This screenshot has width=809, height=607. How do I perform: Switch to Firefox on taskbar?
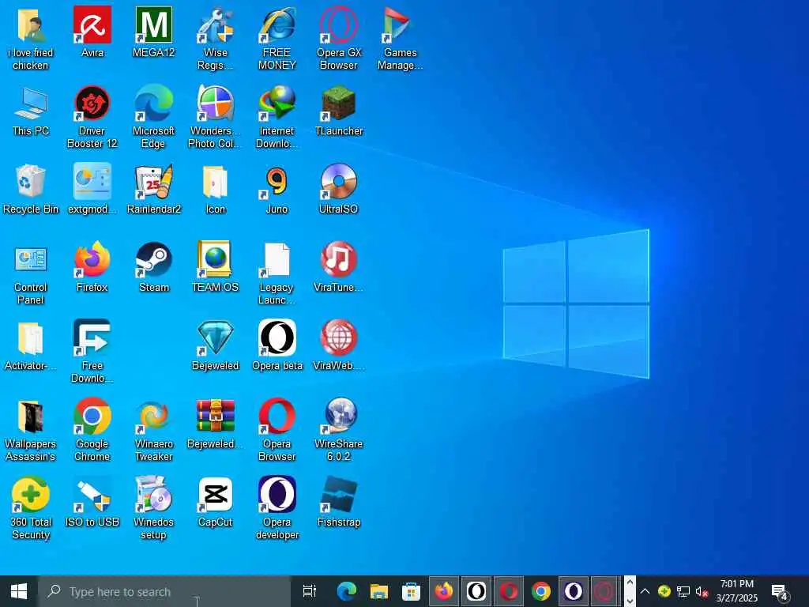444,591
